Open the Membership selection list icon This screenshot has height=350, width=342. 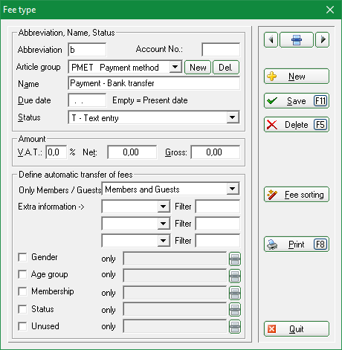click(x=235, y=293)
